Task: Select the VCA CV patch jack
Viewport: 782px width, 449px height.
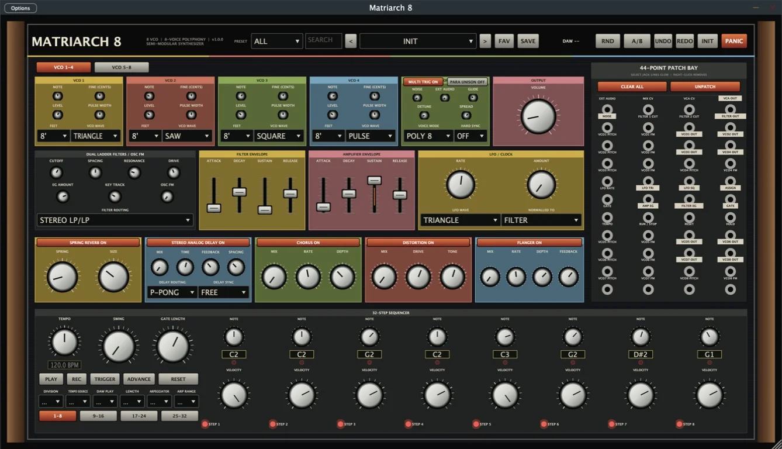Action: click(x=689, y=109)
